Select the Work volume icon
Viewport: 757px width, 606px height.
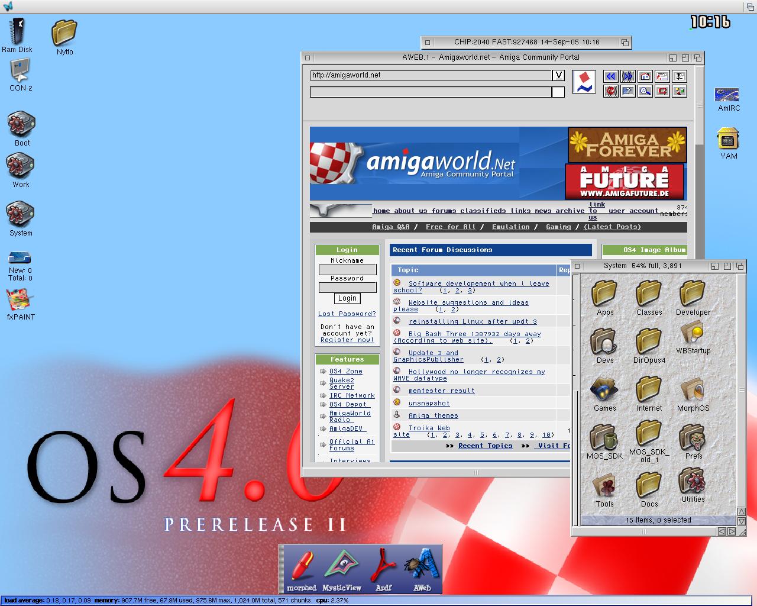click(21, 171)
